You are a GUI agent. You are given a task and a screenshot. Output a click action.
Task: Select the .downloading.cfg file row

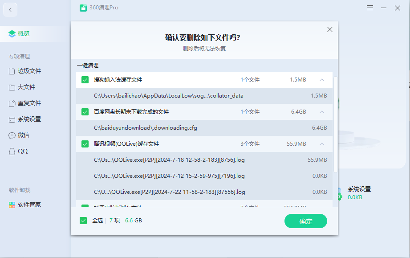pyautogui.click(x=204, y=128)
